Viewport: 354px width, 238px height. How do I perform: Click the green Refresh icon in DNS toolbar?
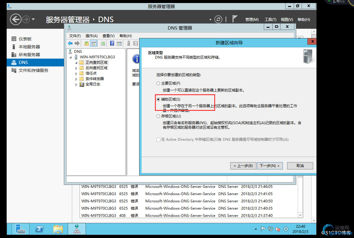103,43
